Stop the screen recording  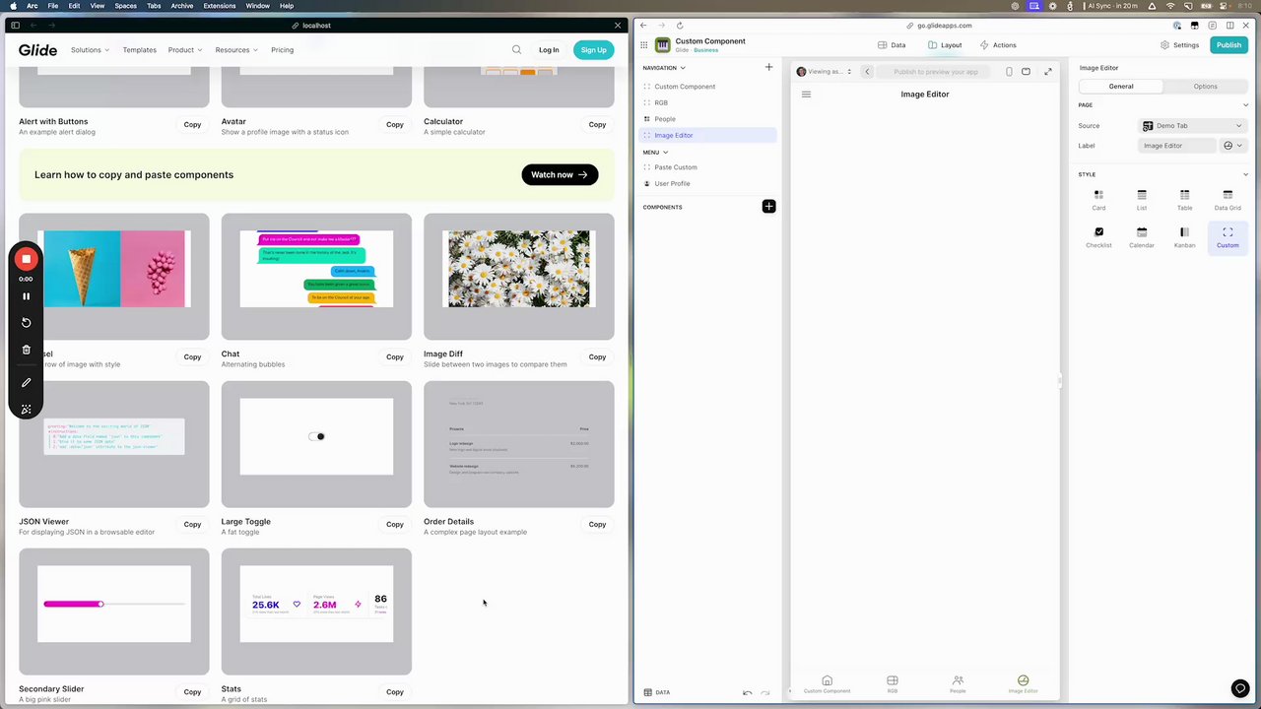(x=27, y=259)
